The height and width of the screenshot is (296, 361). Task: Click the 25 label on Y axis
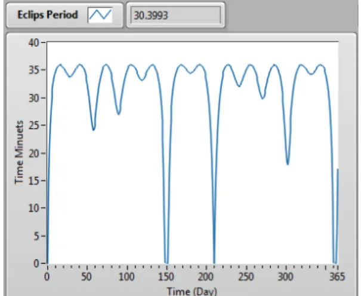point(34,126)
